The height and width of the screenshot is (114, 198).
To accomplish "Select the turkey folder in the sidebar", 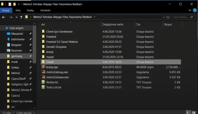I will click(15, 67).
